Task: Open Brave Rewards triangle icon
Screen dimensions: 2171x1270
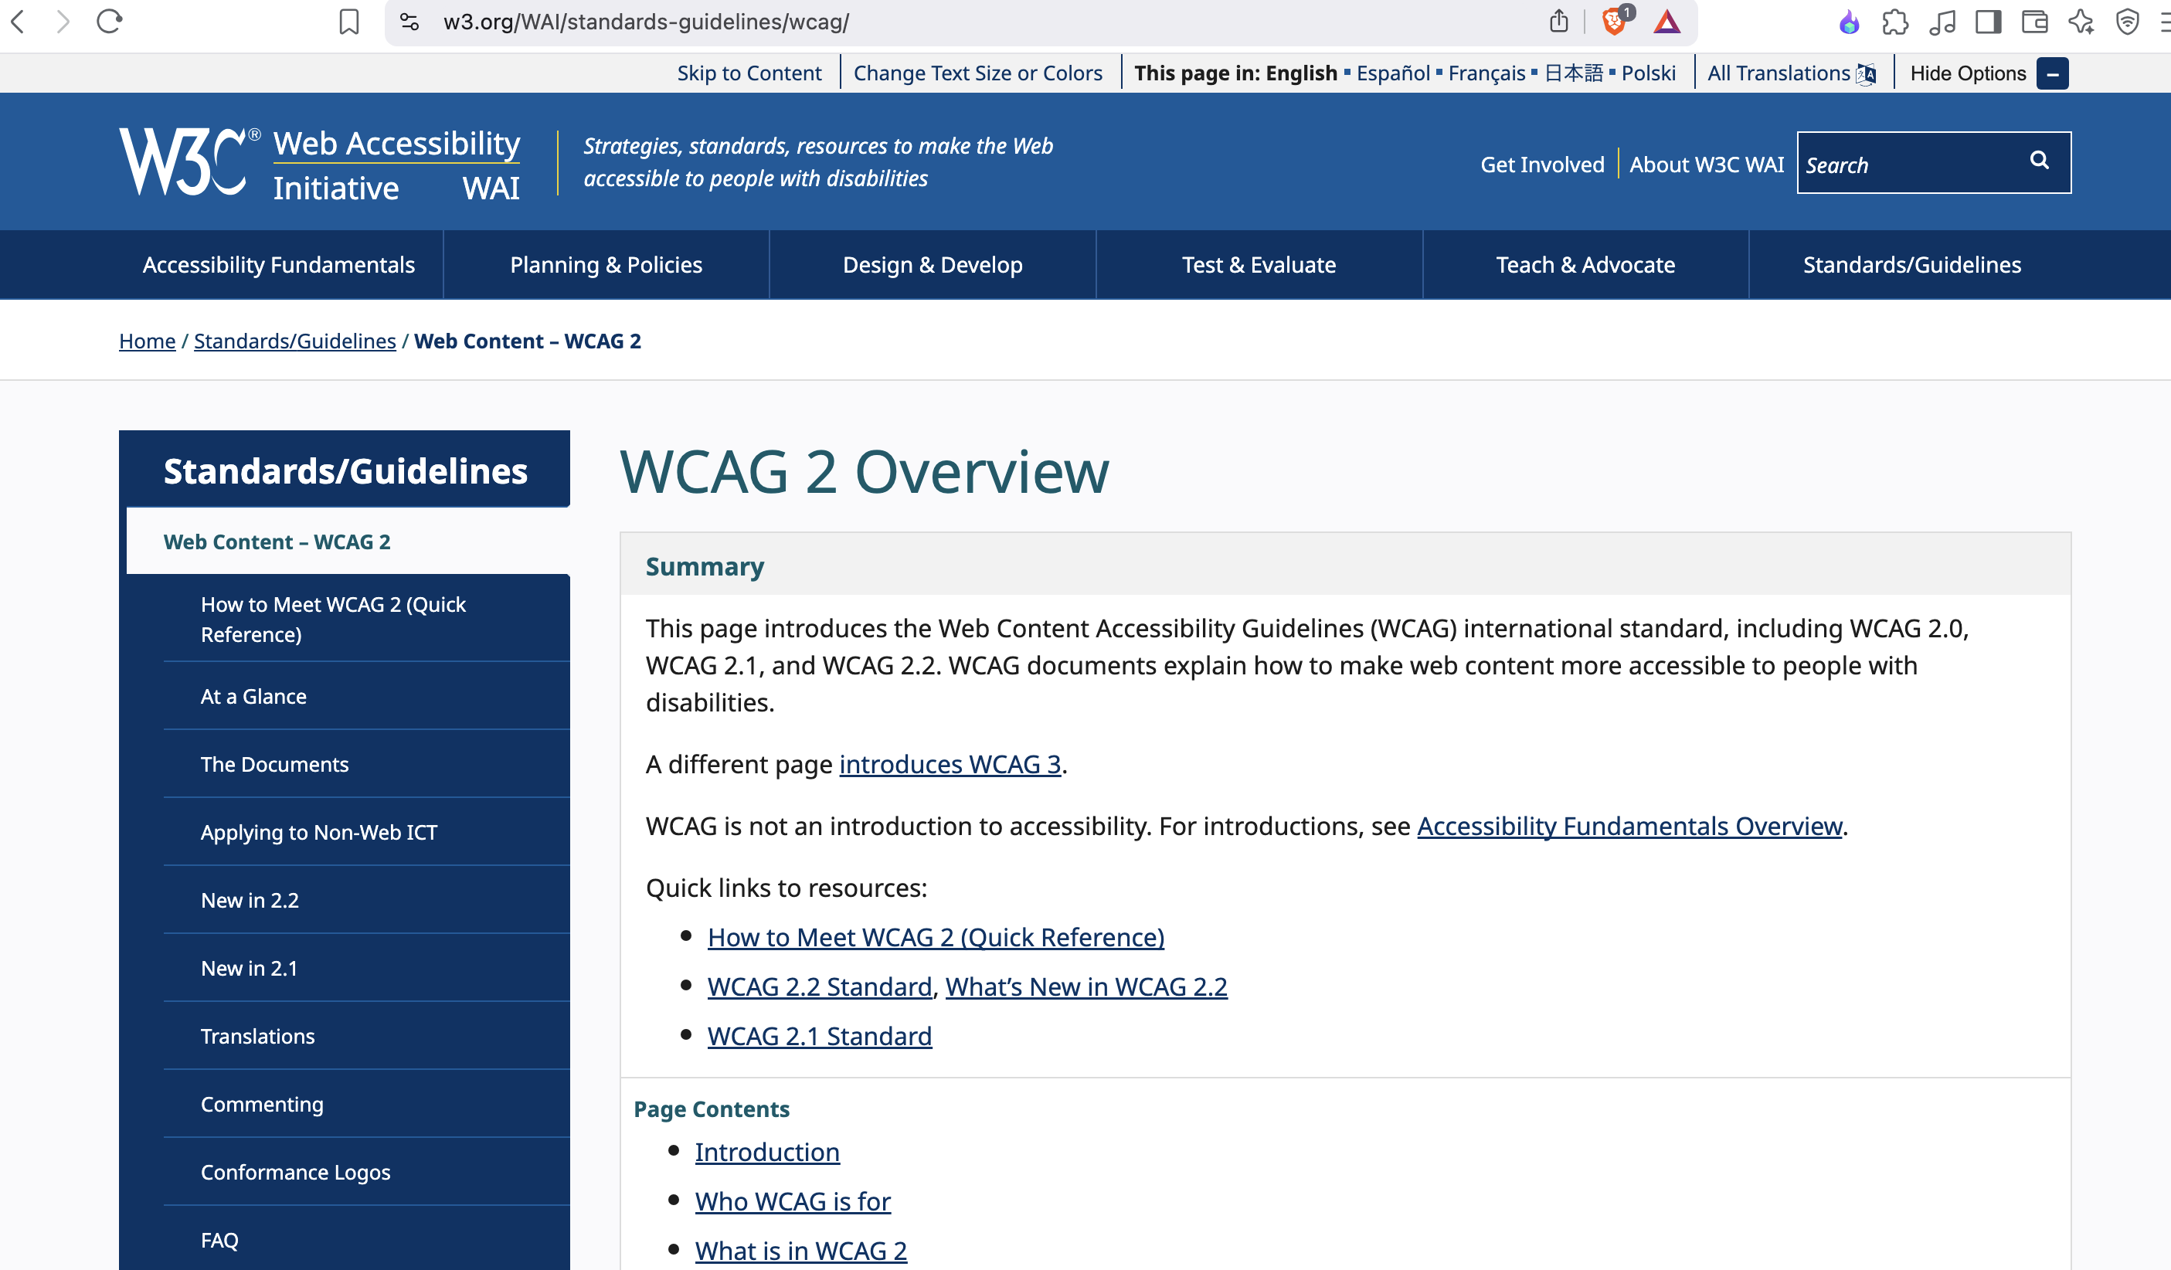Action: [x=1666, y=22]
